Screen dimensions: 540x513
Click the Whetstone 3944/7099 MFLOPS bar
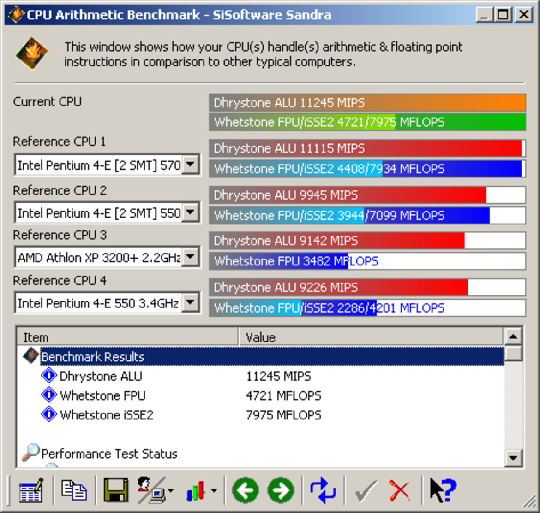pyautogui.click(x=367, y=215)
